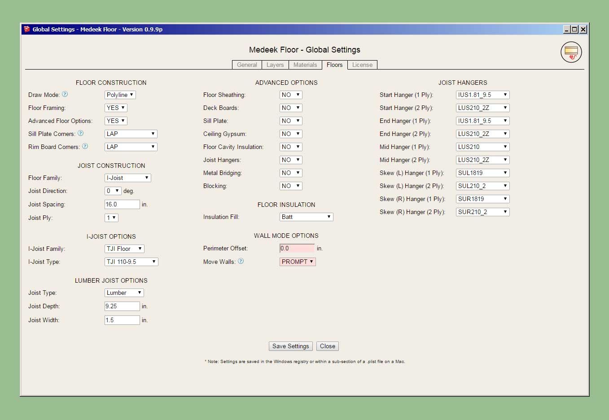Click the Perimeter Offset input field
Viewport: 609px width, 420px height.
click(x=297, y=248)
